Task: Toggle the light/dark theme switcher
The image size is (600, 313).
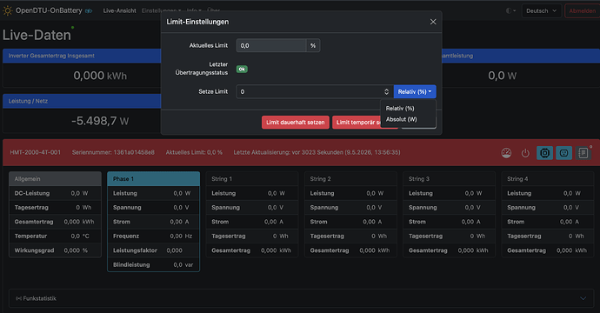Action: click(x=510, y=10)
